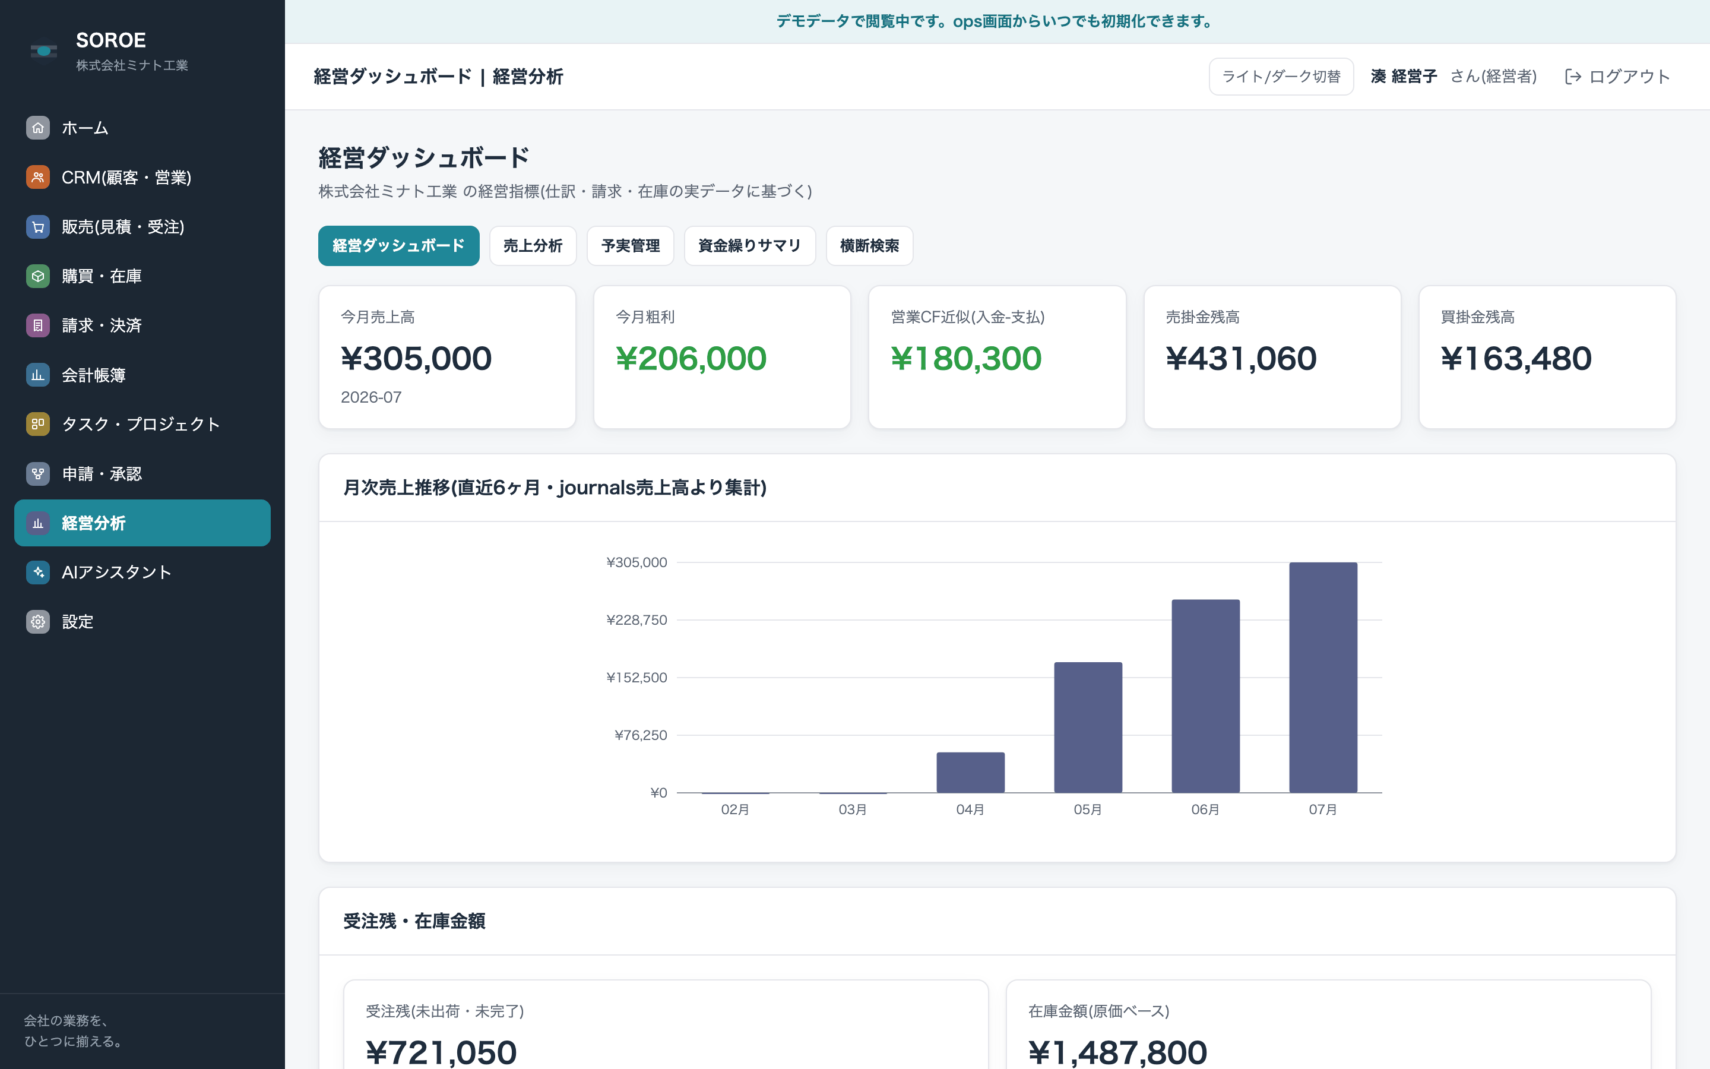This screenshot has height=1069, width=1710.
Task: Open 会計帳簿 sidebar item
Action: pyautogui.click(x=142, y=375)
